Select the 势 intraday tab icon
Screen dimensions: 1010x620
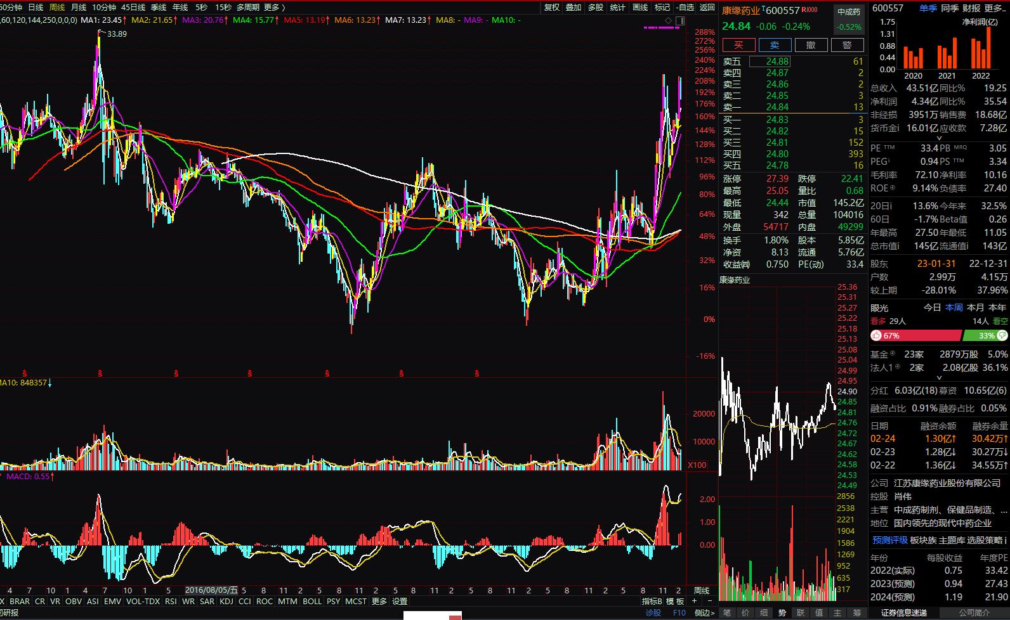(782, 612)
